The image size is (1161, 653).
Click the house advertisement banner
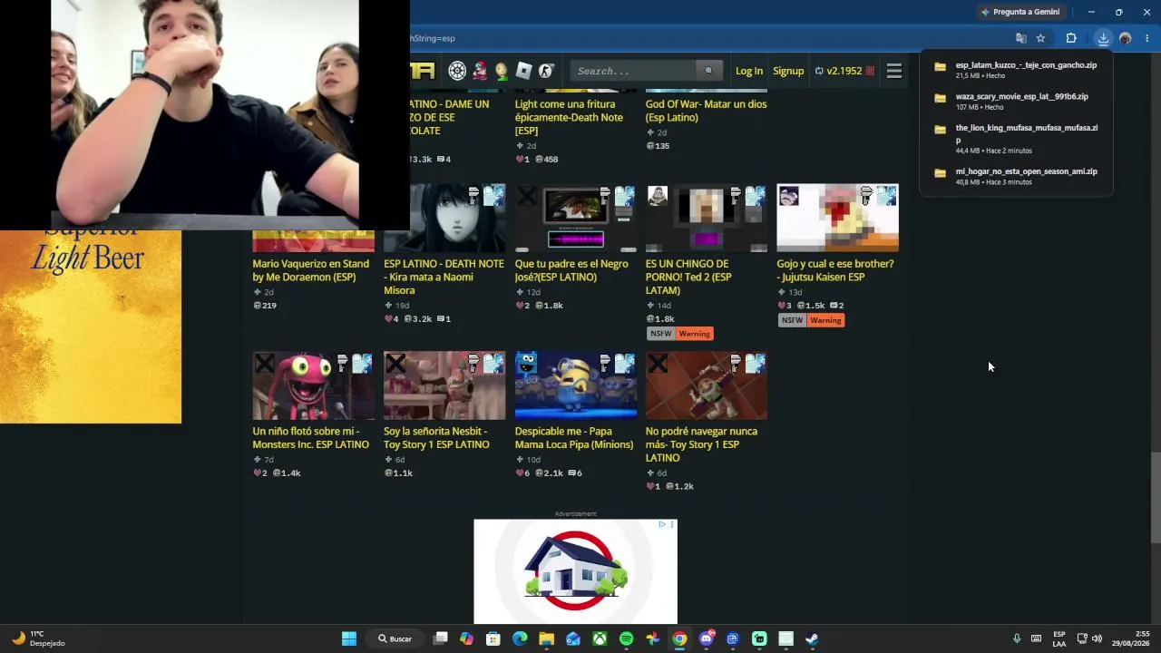pos(575,571)
